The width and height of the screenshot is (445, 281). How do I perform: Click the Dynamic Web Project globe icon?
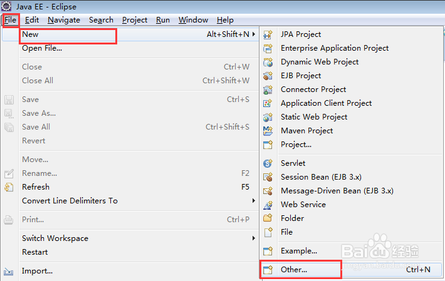coord(268,62)
